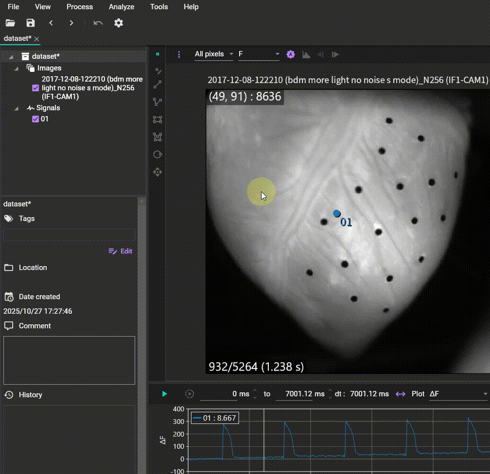Open the Analyze menu
This screenshot has width=490, height=474.
(x=122, y=7)
